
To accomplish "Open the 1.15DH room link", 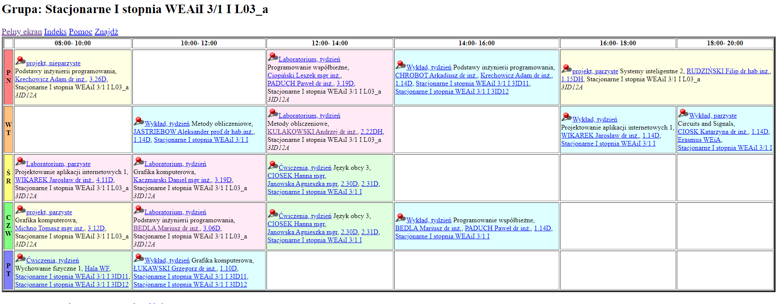I will point(572,79).
